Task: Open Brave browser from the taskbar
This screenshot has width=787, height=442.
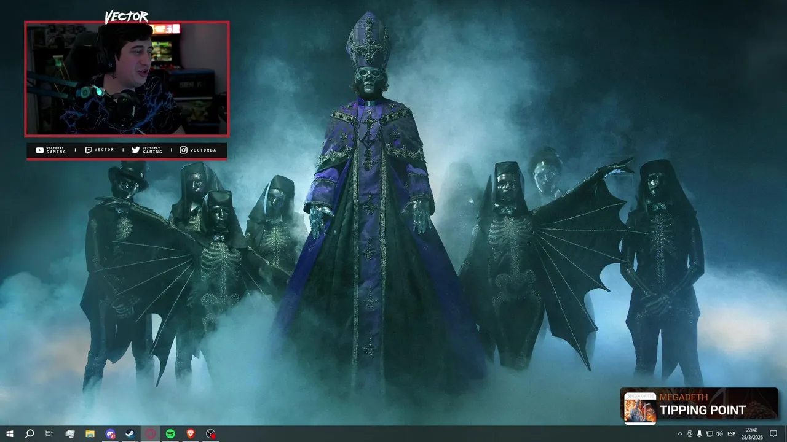Action: (191, 434)
